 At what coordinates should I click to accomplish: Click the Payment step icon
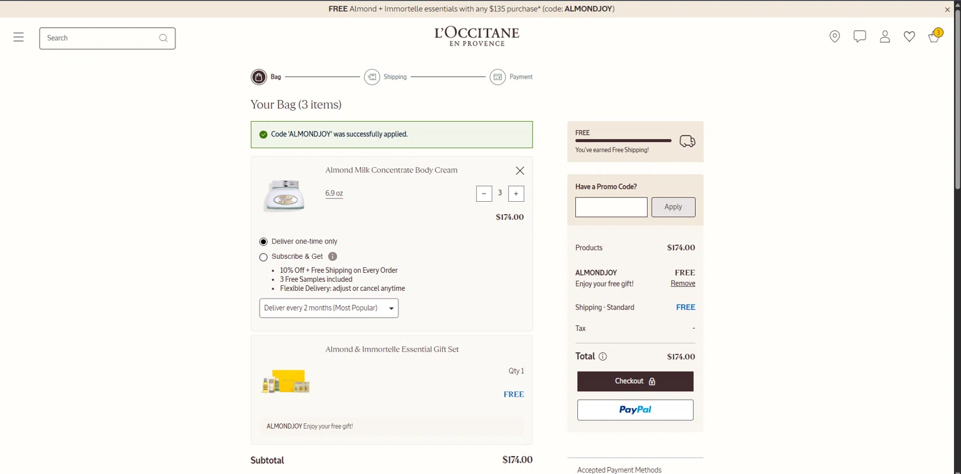coord(498,77)
